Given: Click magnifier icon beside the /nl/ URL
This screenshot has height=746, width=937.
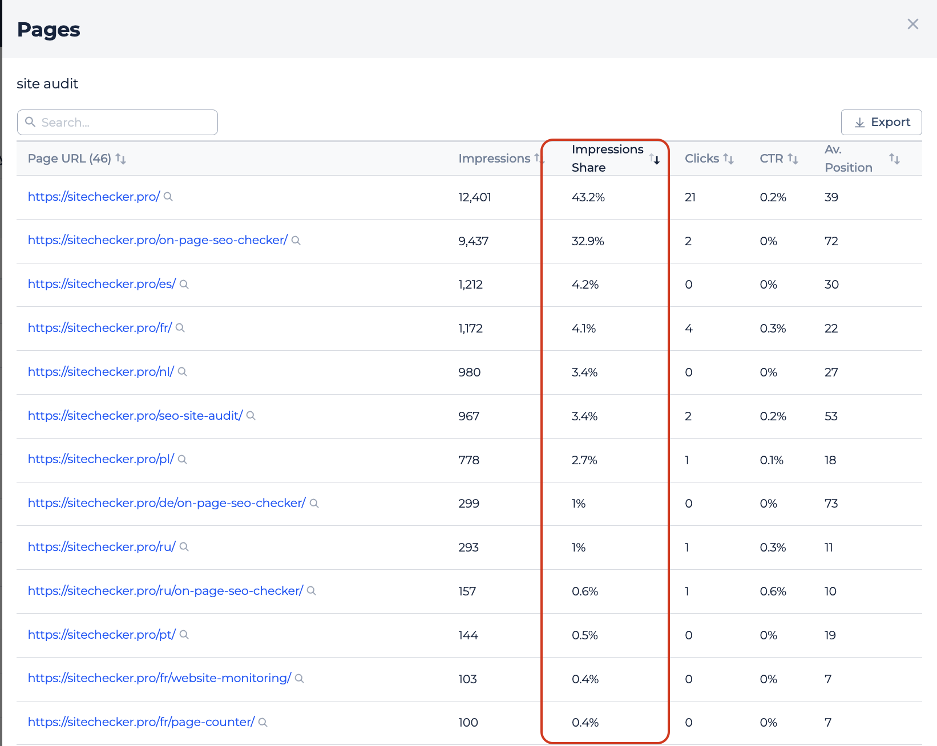Looking at the screenshot, I should click(183, 372).
